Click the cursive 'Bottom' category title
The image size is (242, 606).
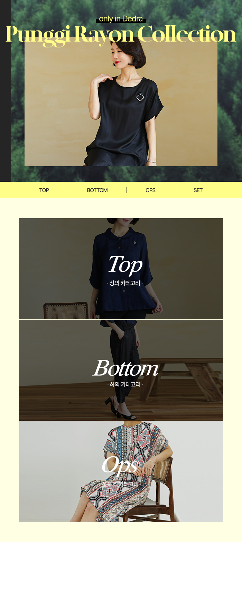(x=125, y=368)
